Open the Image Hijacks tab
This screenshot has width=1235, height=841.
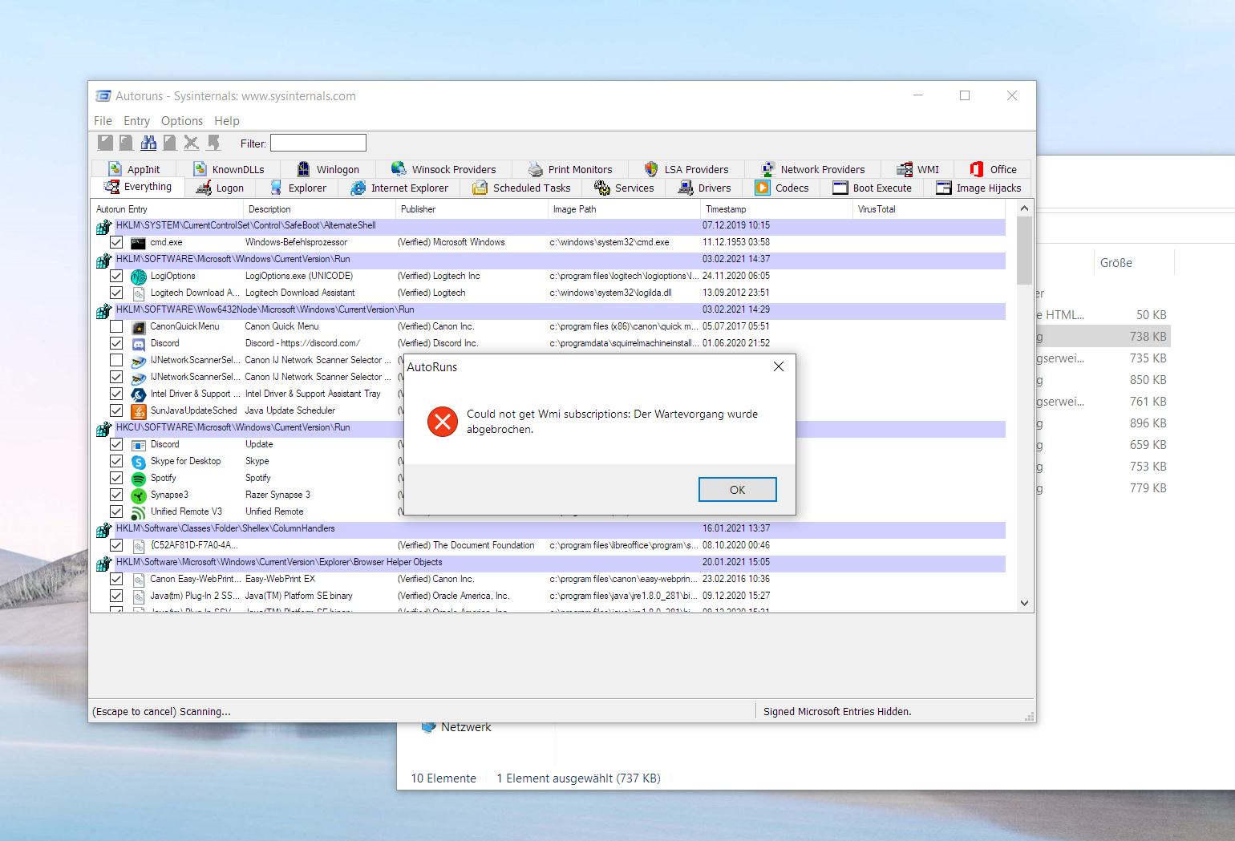tap(978, 188)
